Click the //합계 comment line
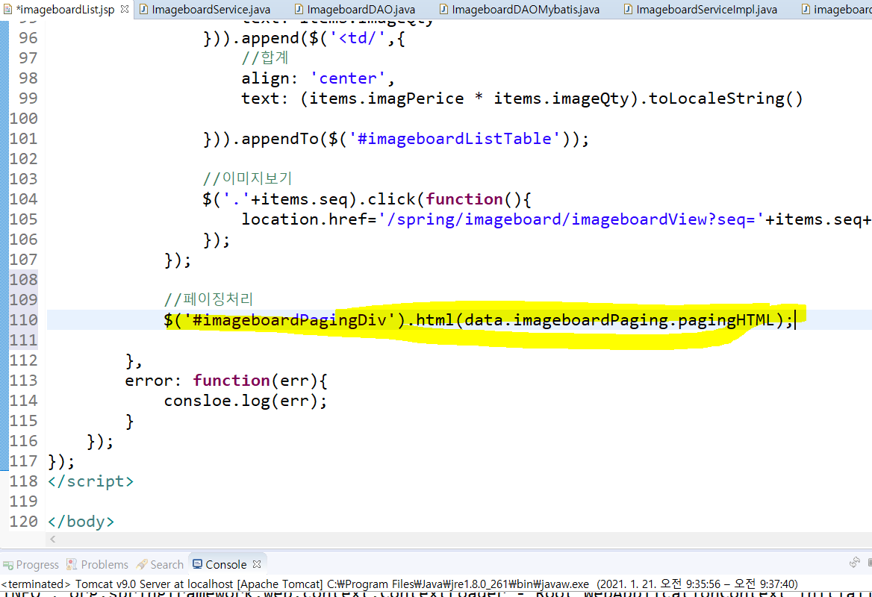872x597 pixels. [x=265, y=57]
